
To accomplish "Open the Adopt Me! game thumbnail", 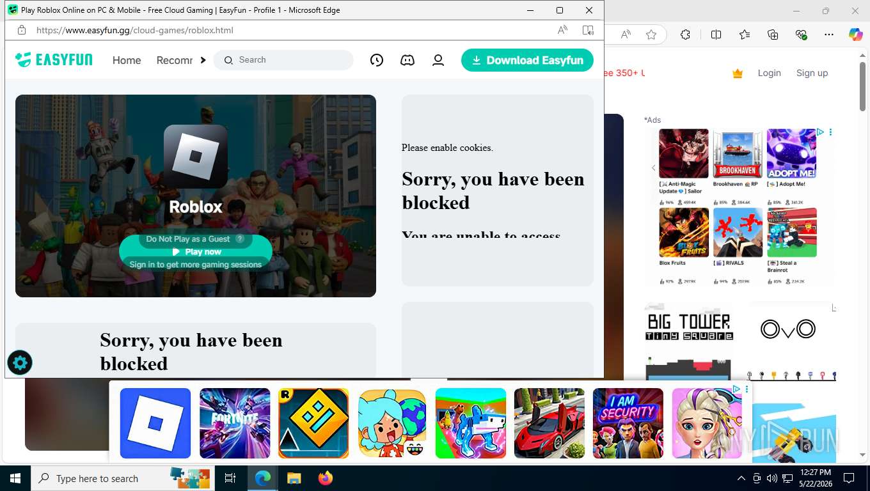I will [791, 153].
